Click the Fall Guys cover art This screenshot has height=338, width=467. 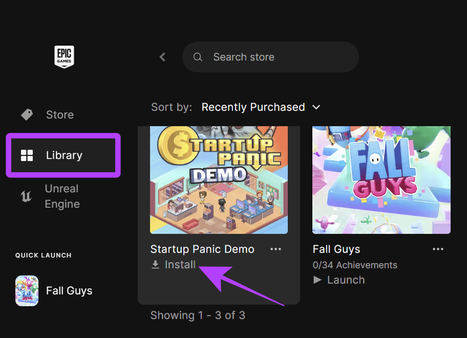coord(381,180)
